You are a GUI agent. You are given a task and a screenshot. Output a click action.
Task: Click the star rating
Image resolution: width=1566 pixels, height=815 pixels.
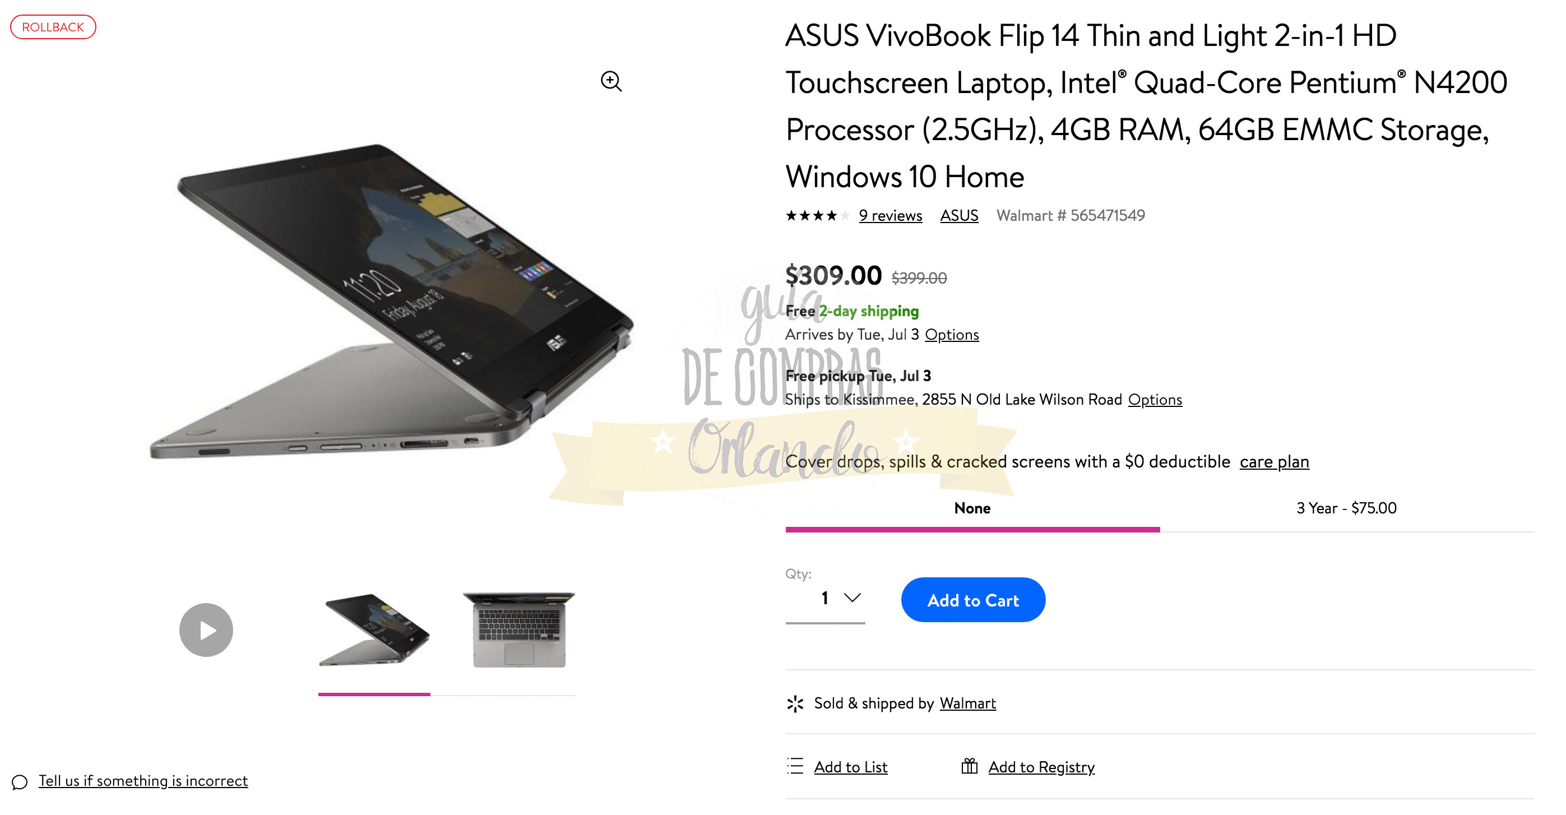pos(818,216)
